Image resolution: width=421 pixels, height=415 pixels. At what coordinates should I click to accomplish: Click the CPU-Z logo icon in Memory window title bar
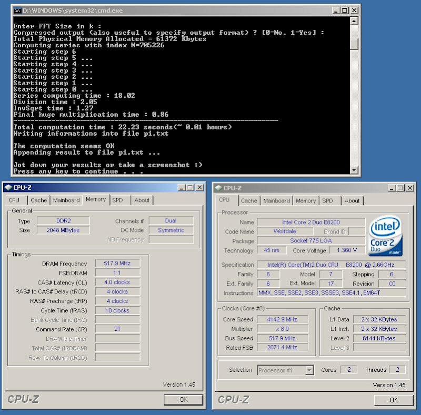coord(8,187)
